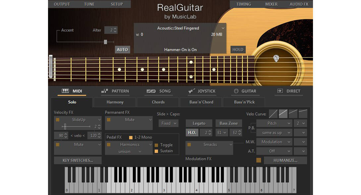Open the SETUP panel
This screenshot has height=195, width=361.
(117, 4)
